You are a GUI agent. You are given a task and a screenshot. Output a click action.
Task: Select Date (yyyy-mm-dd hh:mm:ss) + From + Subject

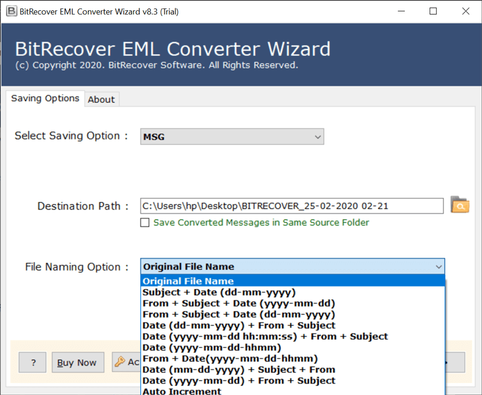point(293,337)
